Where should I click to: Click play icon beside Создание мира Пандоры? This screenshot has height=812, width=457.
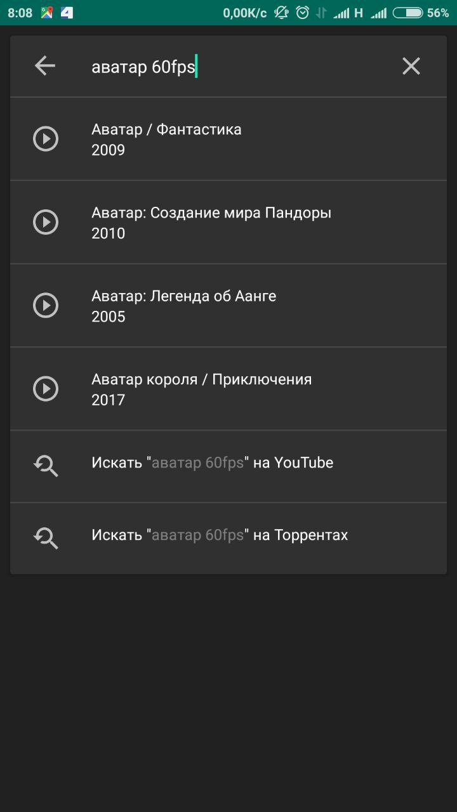point(46,222)
